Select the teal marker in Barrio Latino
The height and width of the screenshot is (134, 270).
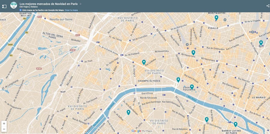[235, 124]
